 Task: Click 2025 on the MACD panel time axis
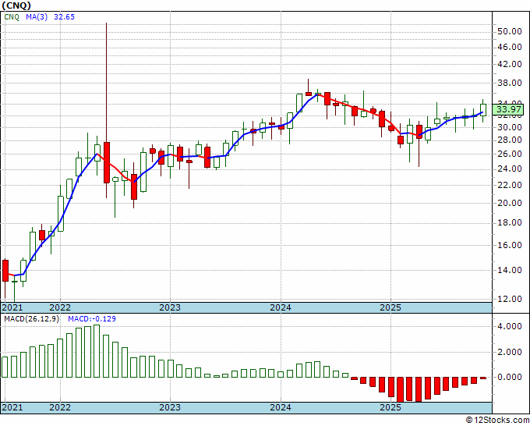point(390,407)
